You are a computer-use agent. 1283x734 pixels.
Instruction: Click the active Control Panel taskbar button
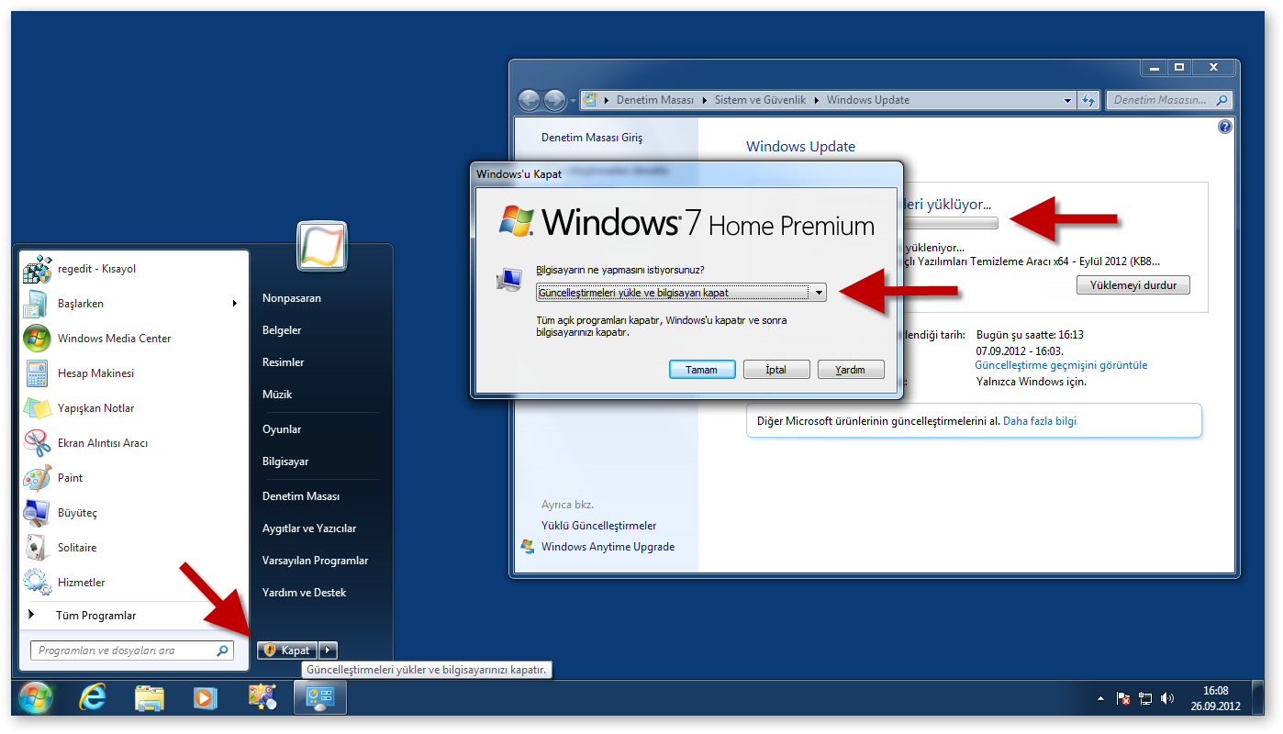coord(320,699)
